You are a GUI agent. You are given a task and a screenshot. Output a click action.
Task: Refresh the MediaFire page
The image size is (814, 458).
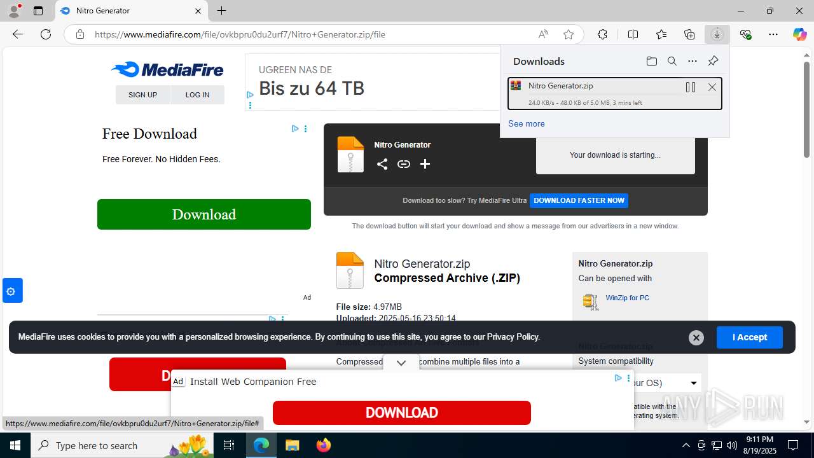(x=46, y=34)
